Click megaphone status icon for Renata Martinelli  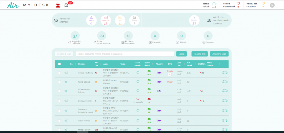[66, 73]
